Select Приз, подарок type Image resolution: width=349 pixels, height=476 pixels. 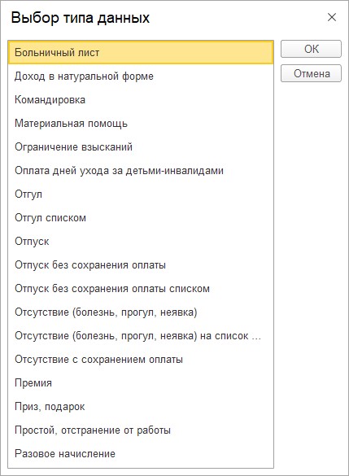click(141, 407)
